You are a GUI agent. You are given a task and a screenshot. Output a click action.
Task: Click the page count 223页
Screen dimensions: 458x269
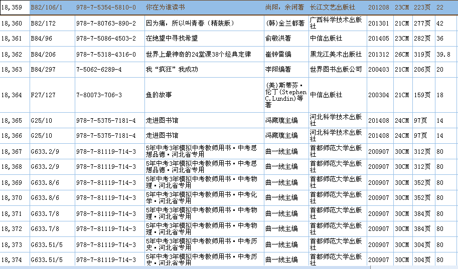tap(423, 8)
